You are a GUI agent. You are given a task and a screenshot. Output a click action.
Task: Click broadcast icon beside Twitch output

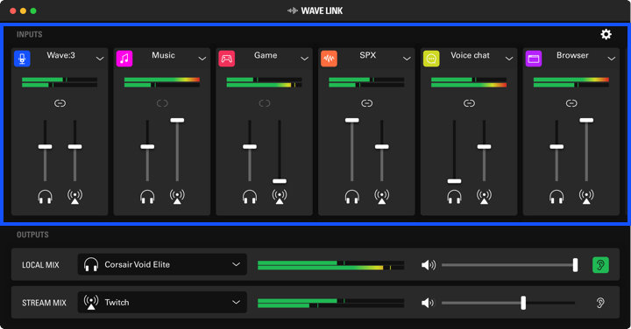[91, 303]
